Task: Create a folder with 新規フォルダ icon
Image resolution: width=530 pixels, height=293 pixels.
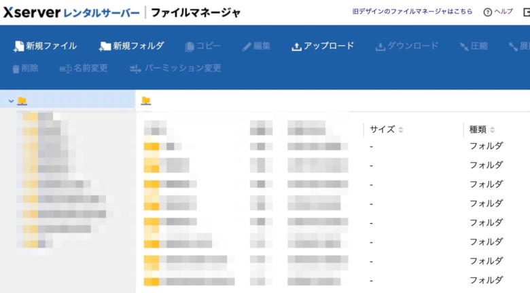Action: click(105, 46)
